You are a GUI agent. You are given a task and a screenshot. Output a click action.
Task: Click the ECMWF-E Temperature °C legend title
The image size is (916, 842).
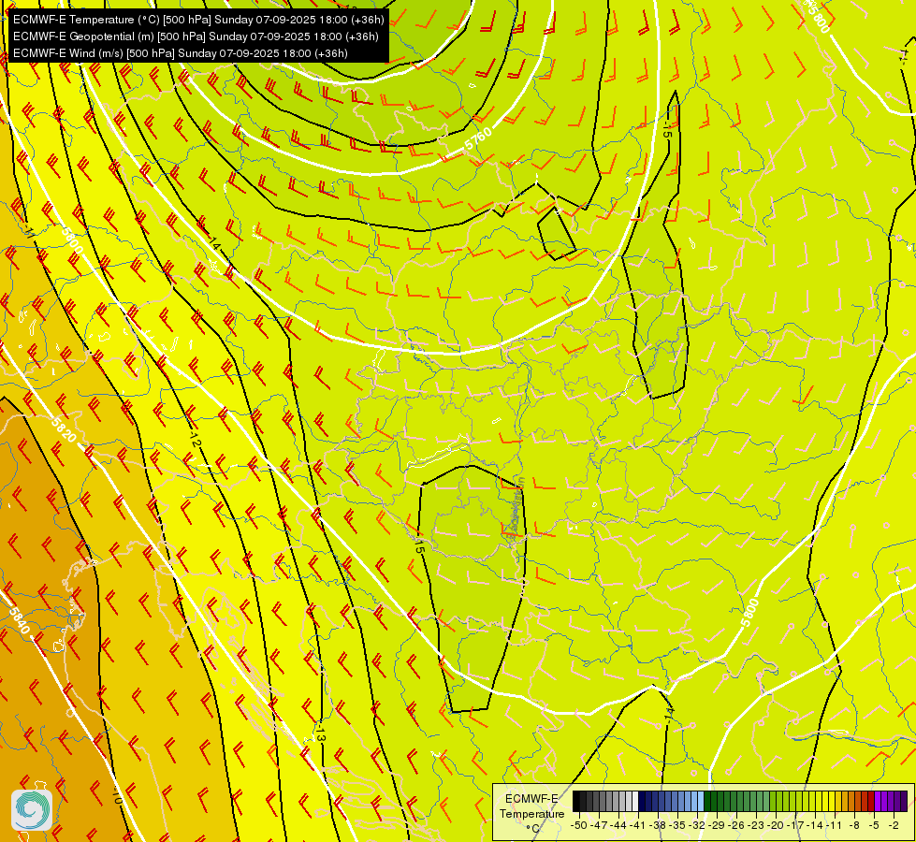(531, 813)
